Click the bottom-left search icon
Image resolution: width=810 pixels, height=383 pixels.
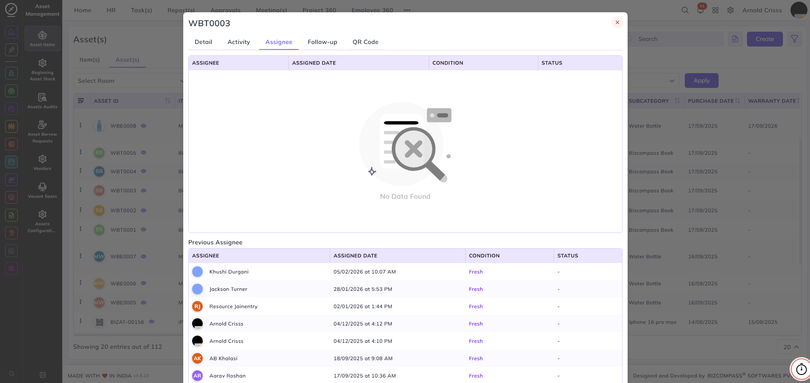(x=11, y=374)
